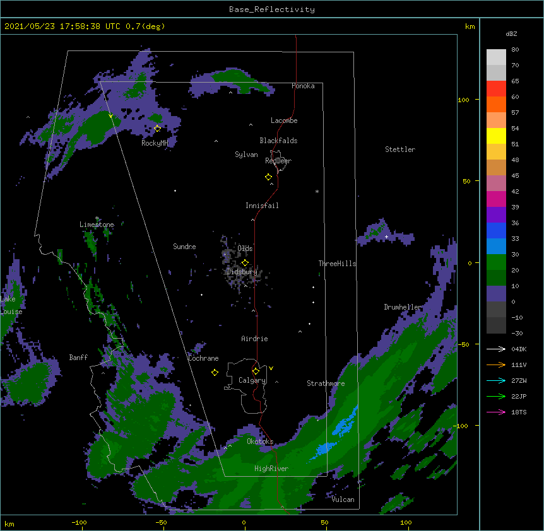Click the yellow diamond marker south of Cochrane

point(215,372)
